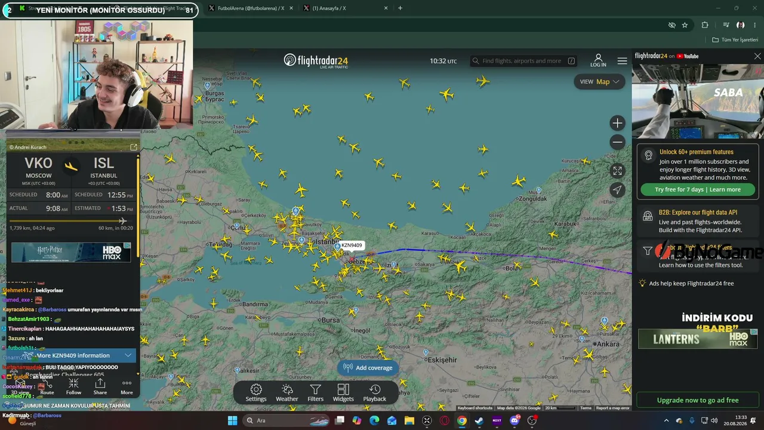Viewport: 764px width, 430px height.
Task: Open Discord from the taskbar
Action: 515,420
